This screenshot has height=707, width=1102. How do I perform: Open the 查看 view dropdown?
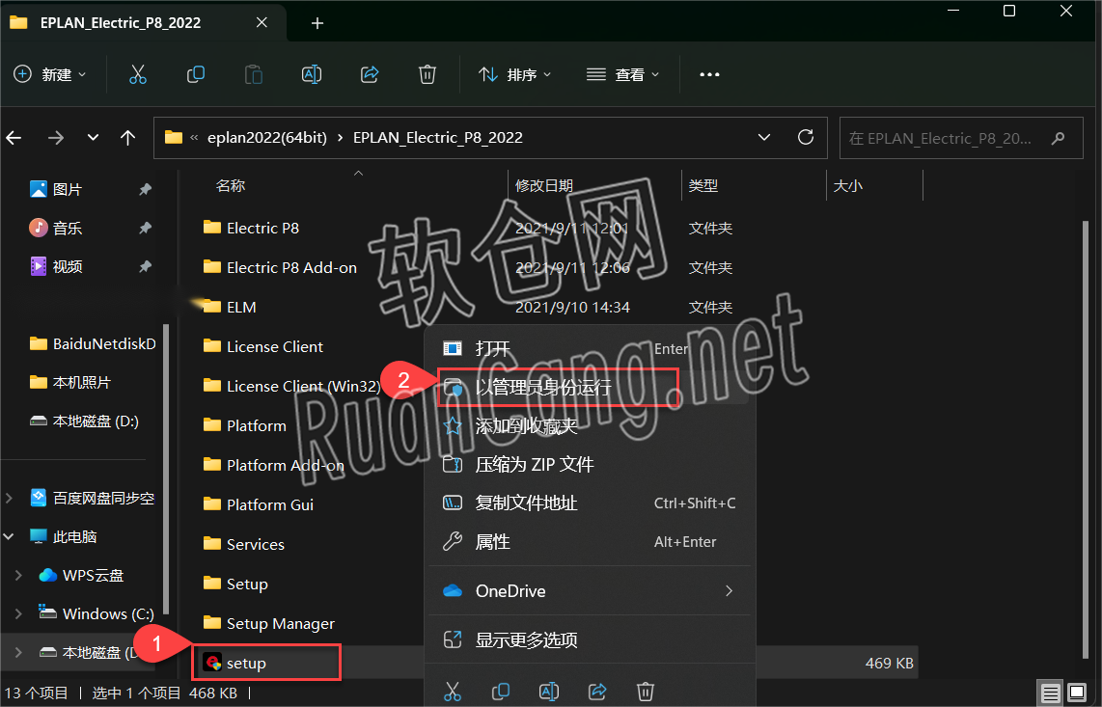click(x=622, y=74)
